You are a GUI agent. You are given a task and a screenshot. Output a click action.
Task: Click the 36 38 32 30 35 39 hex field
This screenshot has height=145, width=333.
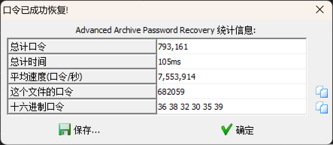pyautogui.click(x=232, y=107)
